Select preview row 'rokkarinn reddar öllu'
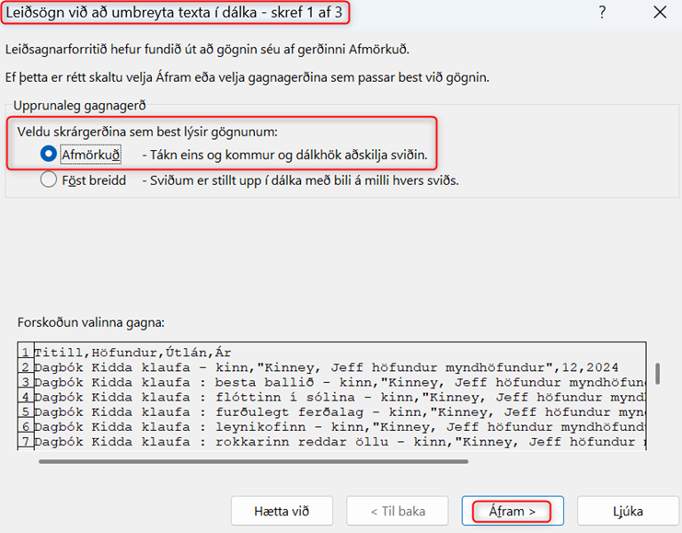Screen dimensions: 682x533 (332, 442)
